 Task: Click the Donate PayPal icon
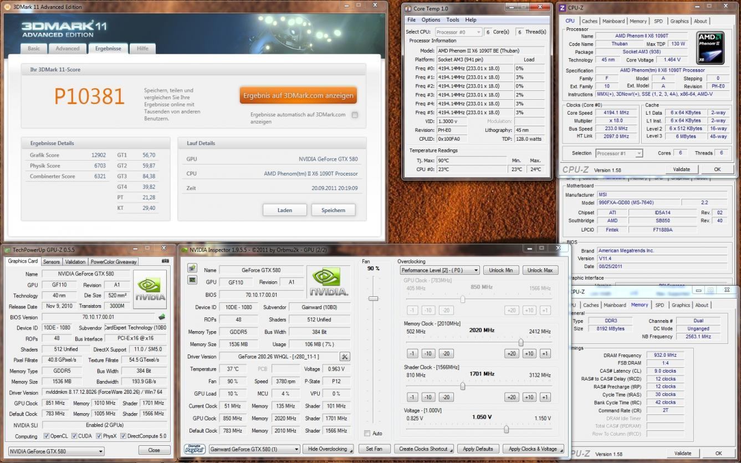(x=195, y=449)
